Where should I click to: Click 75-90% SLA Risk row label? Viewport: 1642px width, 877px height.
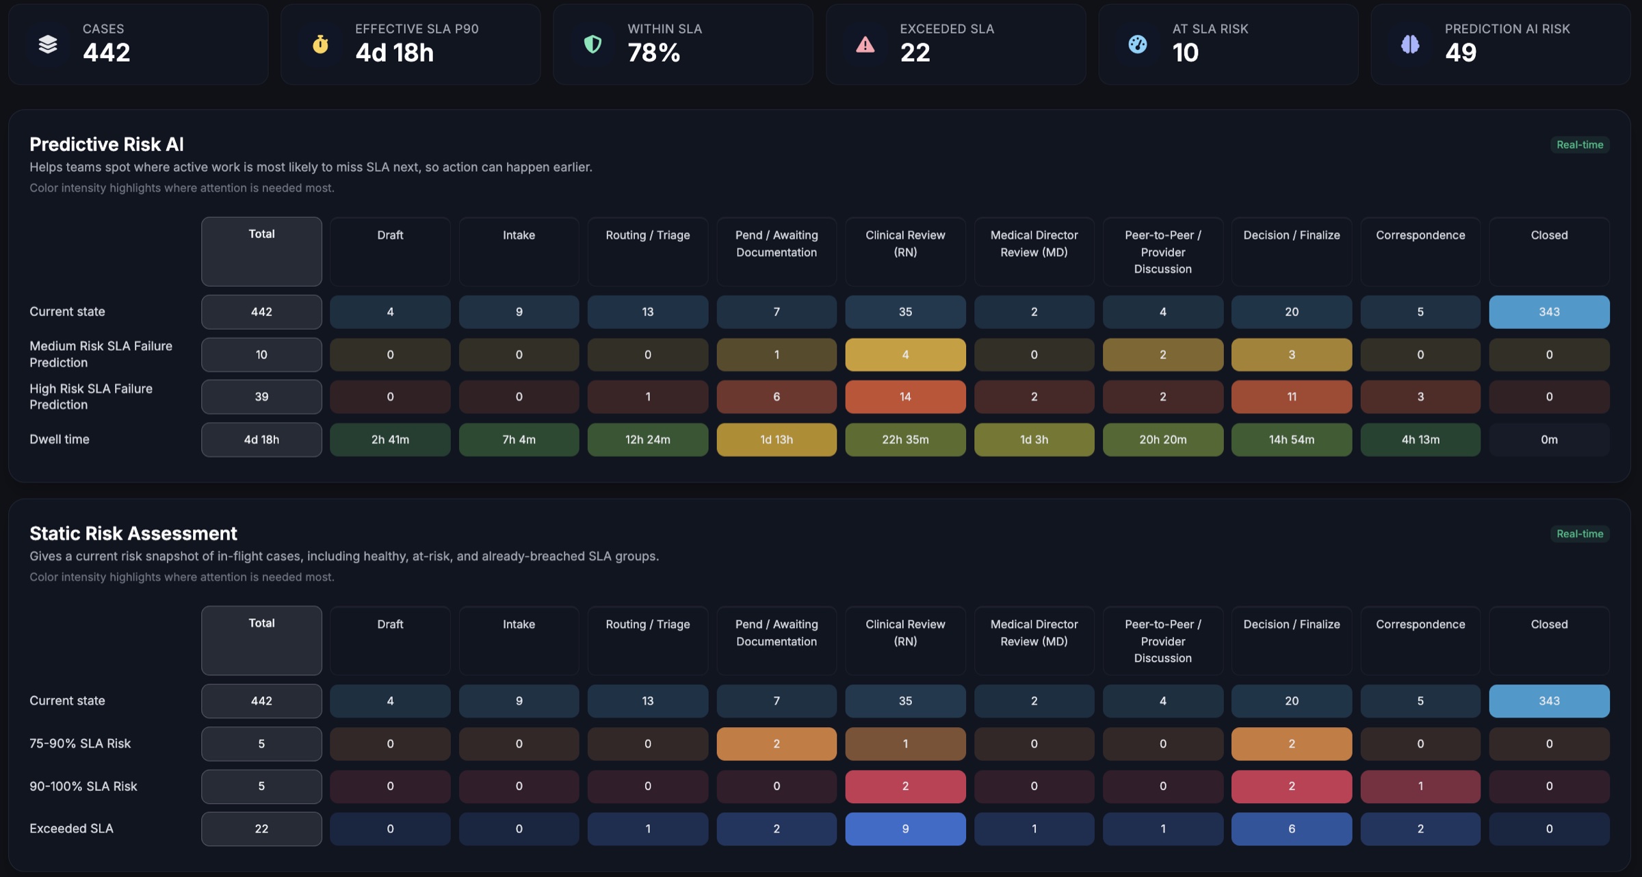coord(80,744)
